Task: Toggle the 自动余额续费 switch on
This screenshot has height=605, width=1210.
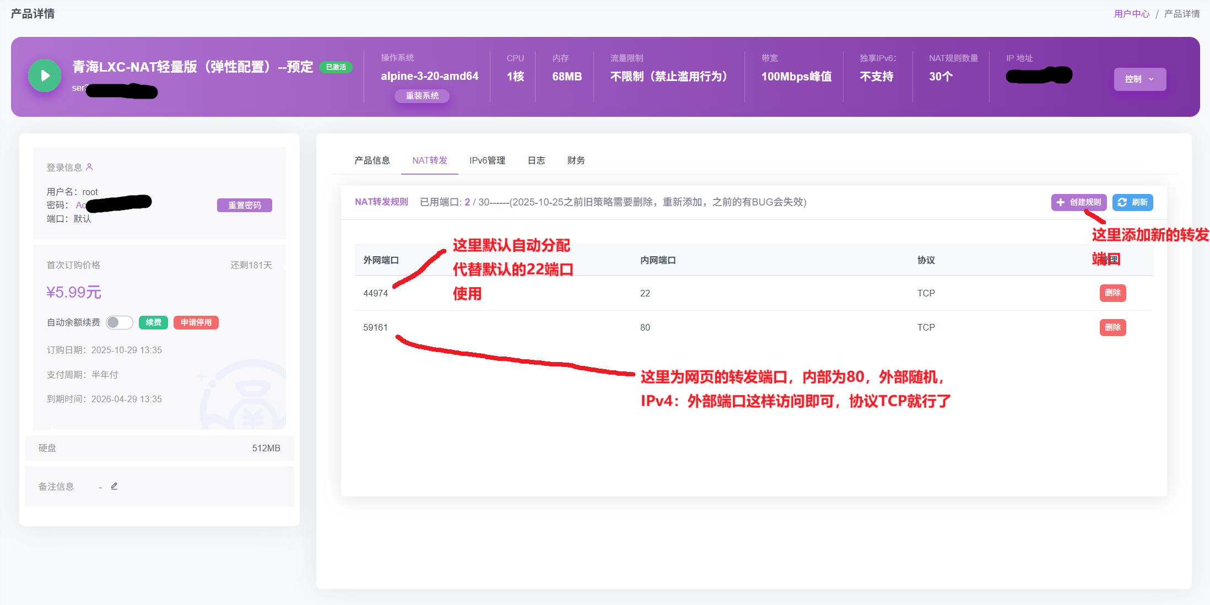Action: 119,322
